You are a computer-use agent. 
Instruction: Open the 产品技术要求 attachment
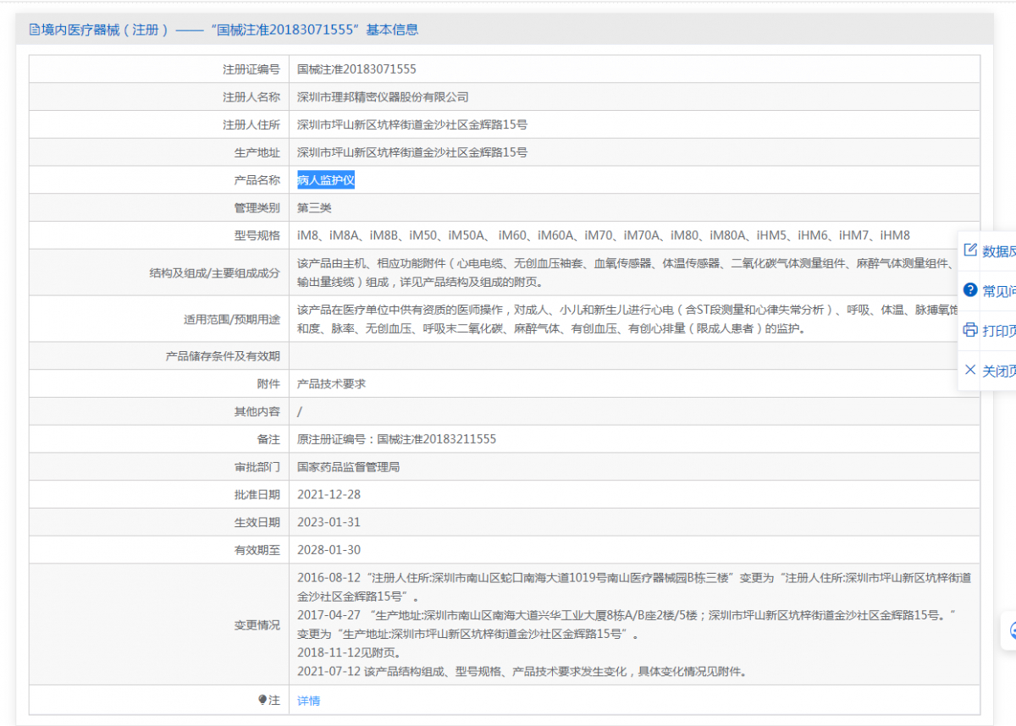[331, 383]
